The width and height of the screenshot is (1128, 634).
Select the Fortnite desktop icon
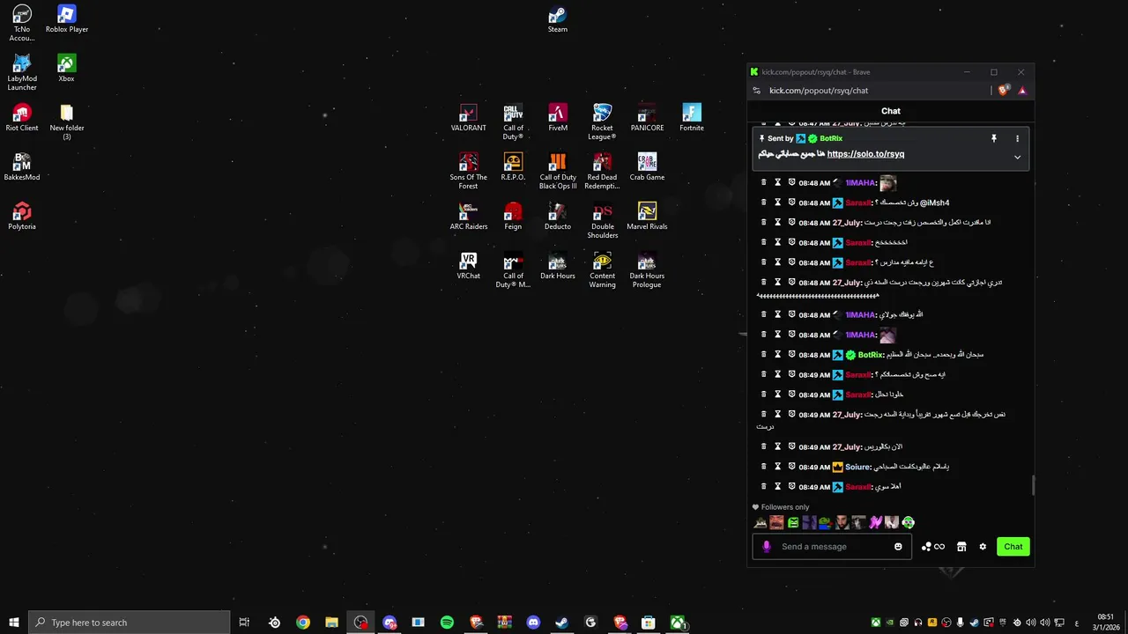click(692, 118)
